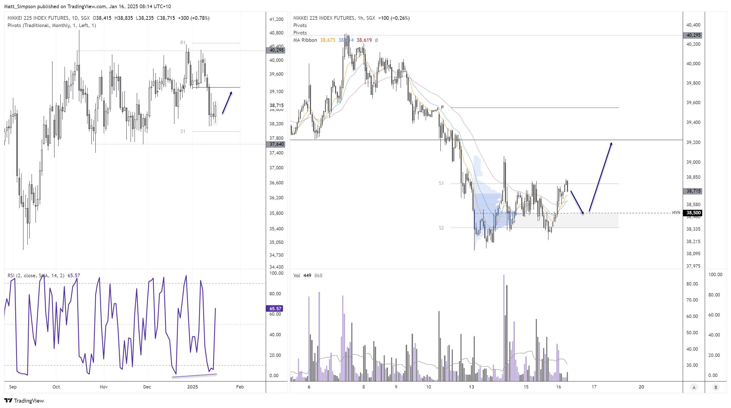Click the A scale button
The height and width of the screenshot is (408, 731).
click(694, 387)
